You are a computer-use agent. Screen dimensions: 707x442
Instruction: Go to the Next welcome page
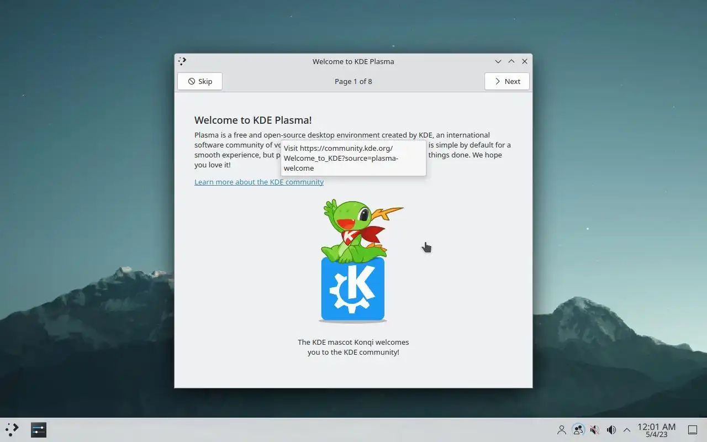[x=506, y=81]
